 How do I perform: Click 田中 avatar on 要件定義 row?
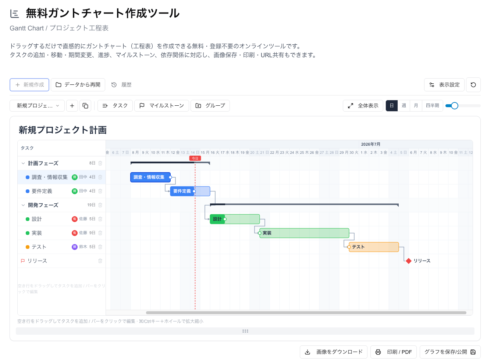pyautogui.click(x=75, y=191)
